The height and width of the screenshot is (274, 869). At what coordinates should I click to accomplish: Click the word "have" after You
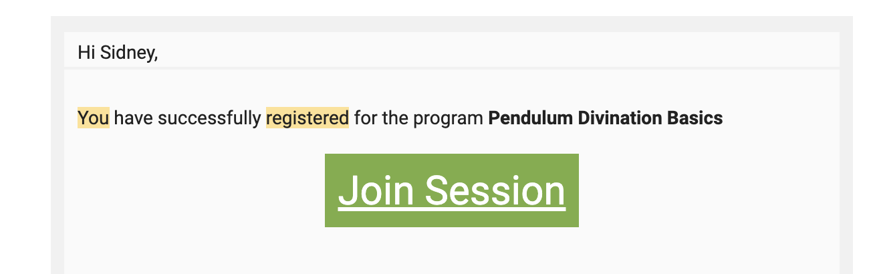[x=134, y=118]
